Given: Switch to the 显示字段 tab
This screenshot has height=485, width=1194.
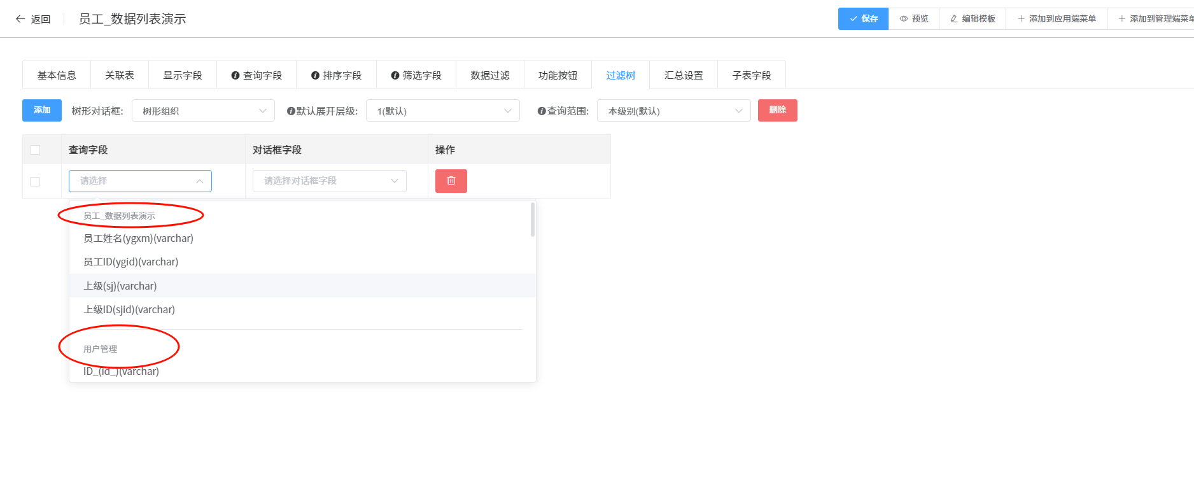Looking at the screenshot, I should 183,75.
